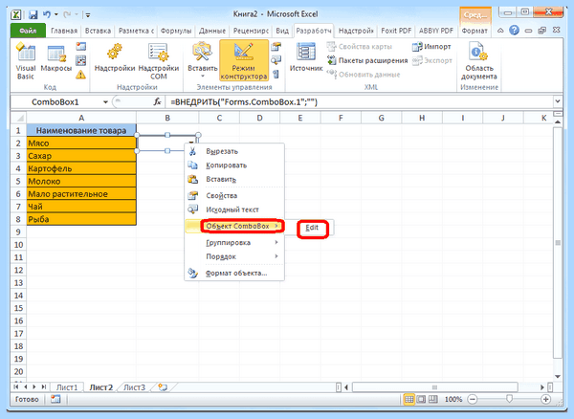Select the cell containing Мясо

tap(81, 143)
